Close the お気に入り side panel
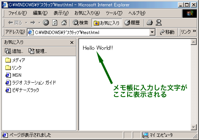This screenshot has height=140, width=199. click(x=72, y=43)
